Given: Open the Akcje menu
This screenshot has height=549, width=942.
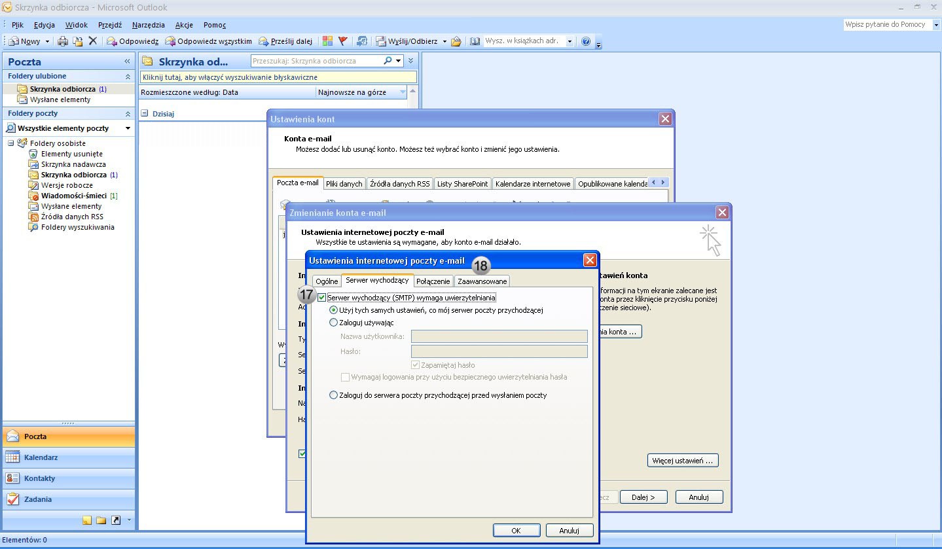Looking at the screenshot, I should pos(184,25).
